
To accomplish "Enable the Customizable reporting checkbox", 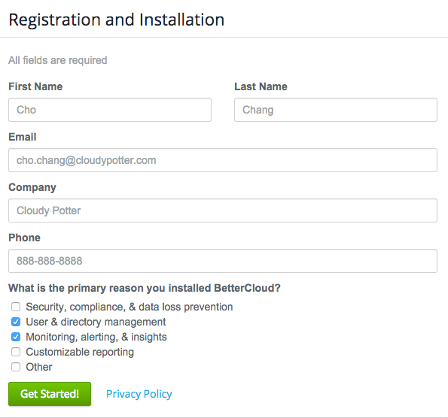I will [x=16, y=352].
